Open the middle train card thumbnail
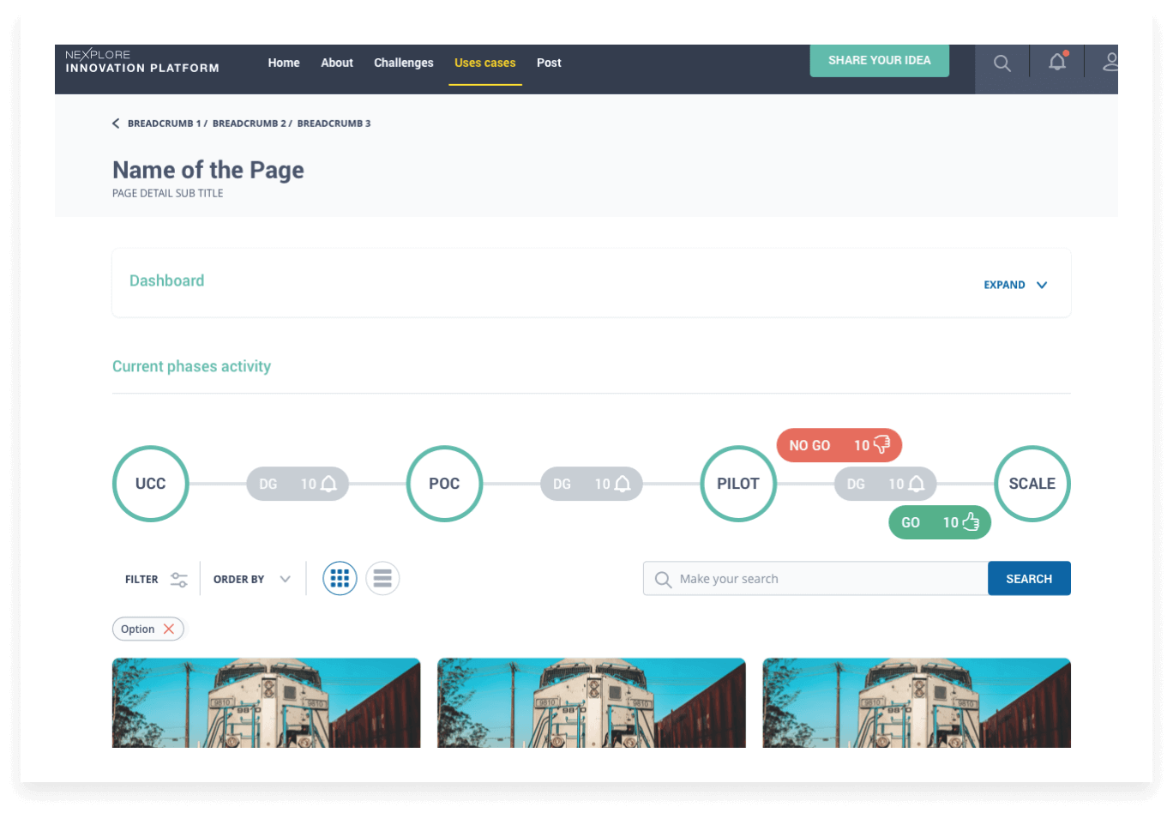The width and height of the screenshot is (1173, 813). pyautogui.click(x=592, y=703)
